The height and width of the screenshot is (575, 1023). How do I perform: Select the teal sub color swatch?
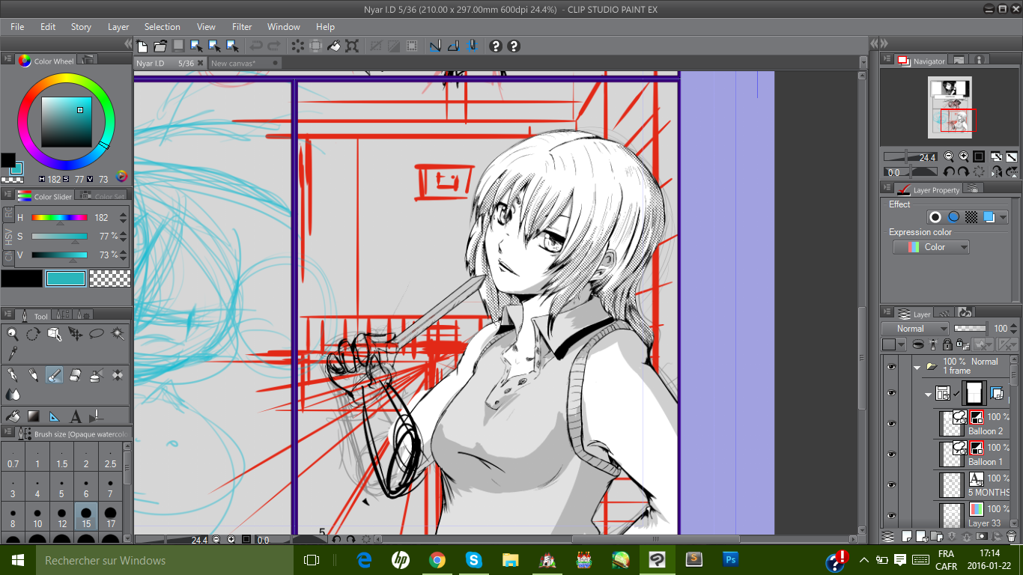pyautogui.click(x=66, y=279)
